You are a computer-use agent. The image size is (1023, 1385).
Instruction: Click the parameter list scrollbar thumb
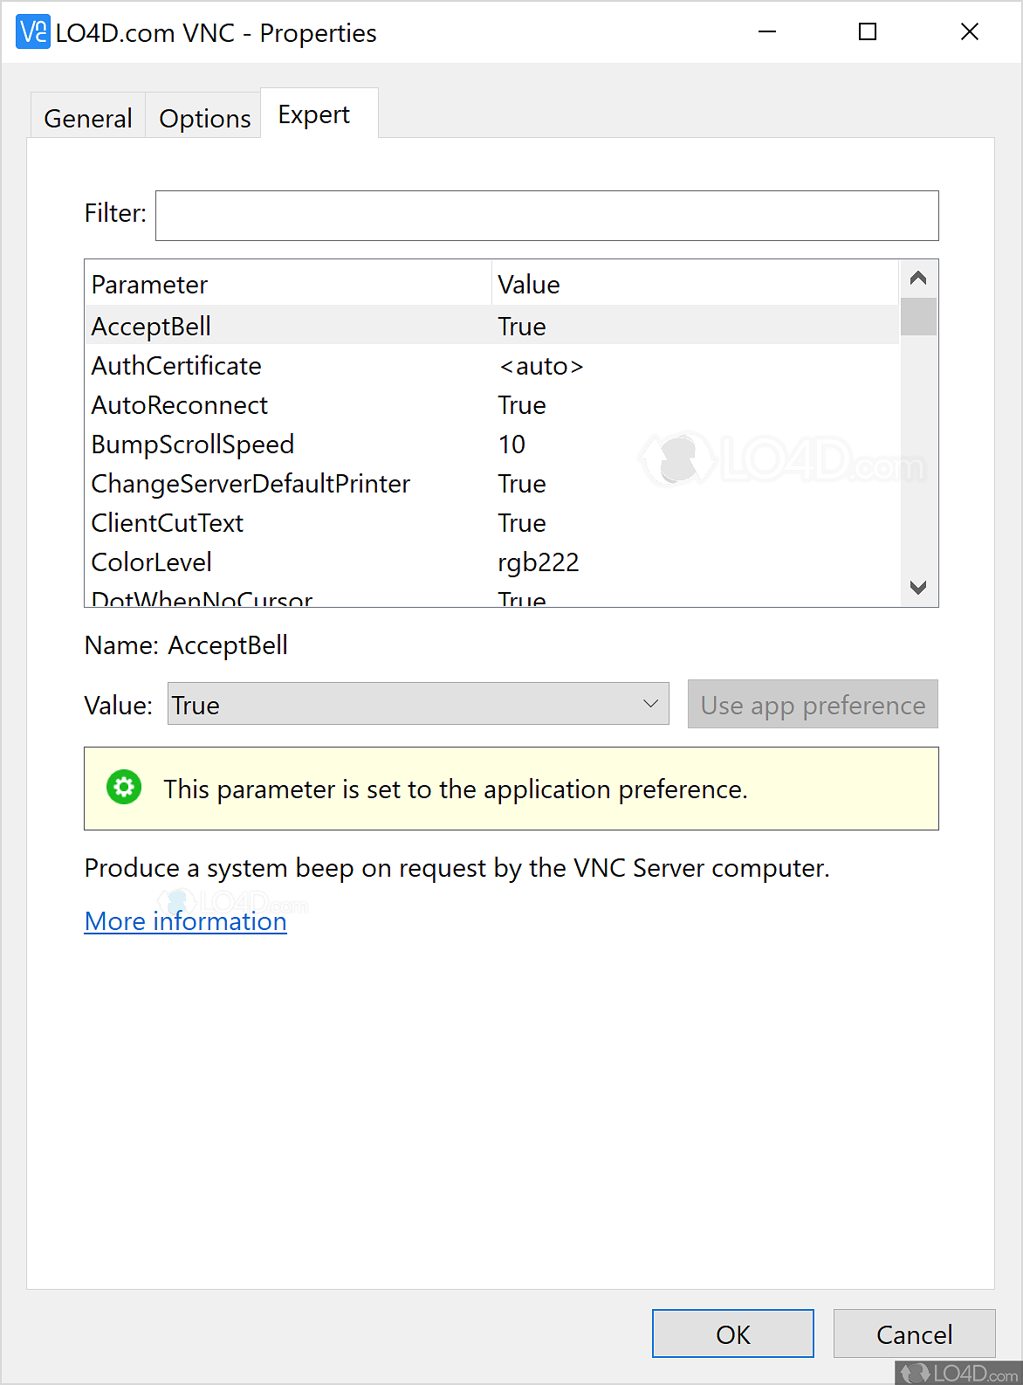(x=918, y=317)
